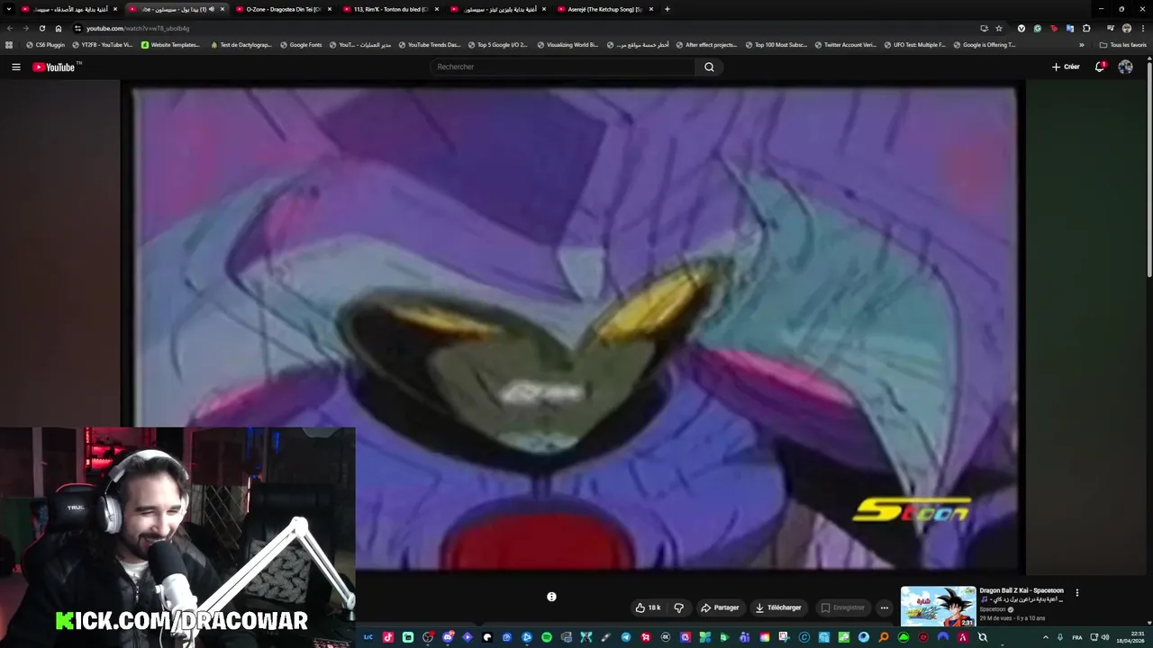Open Google Fonts bookmark

pyautogui.click(x=301, y=44)
